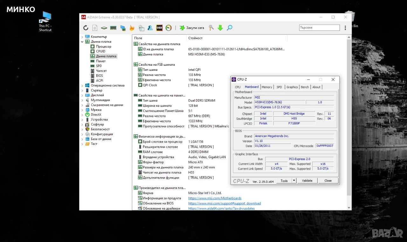This screenshot has width=407, height=242.
Task: Click the 'Стойност' column header
Action: (237, 38)
